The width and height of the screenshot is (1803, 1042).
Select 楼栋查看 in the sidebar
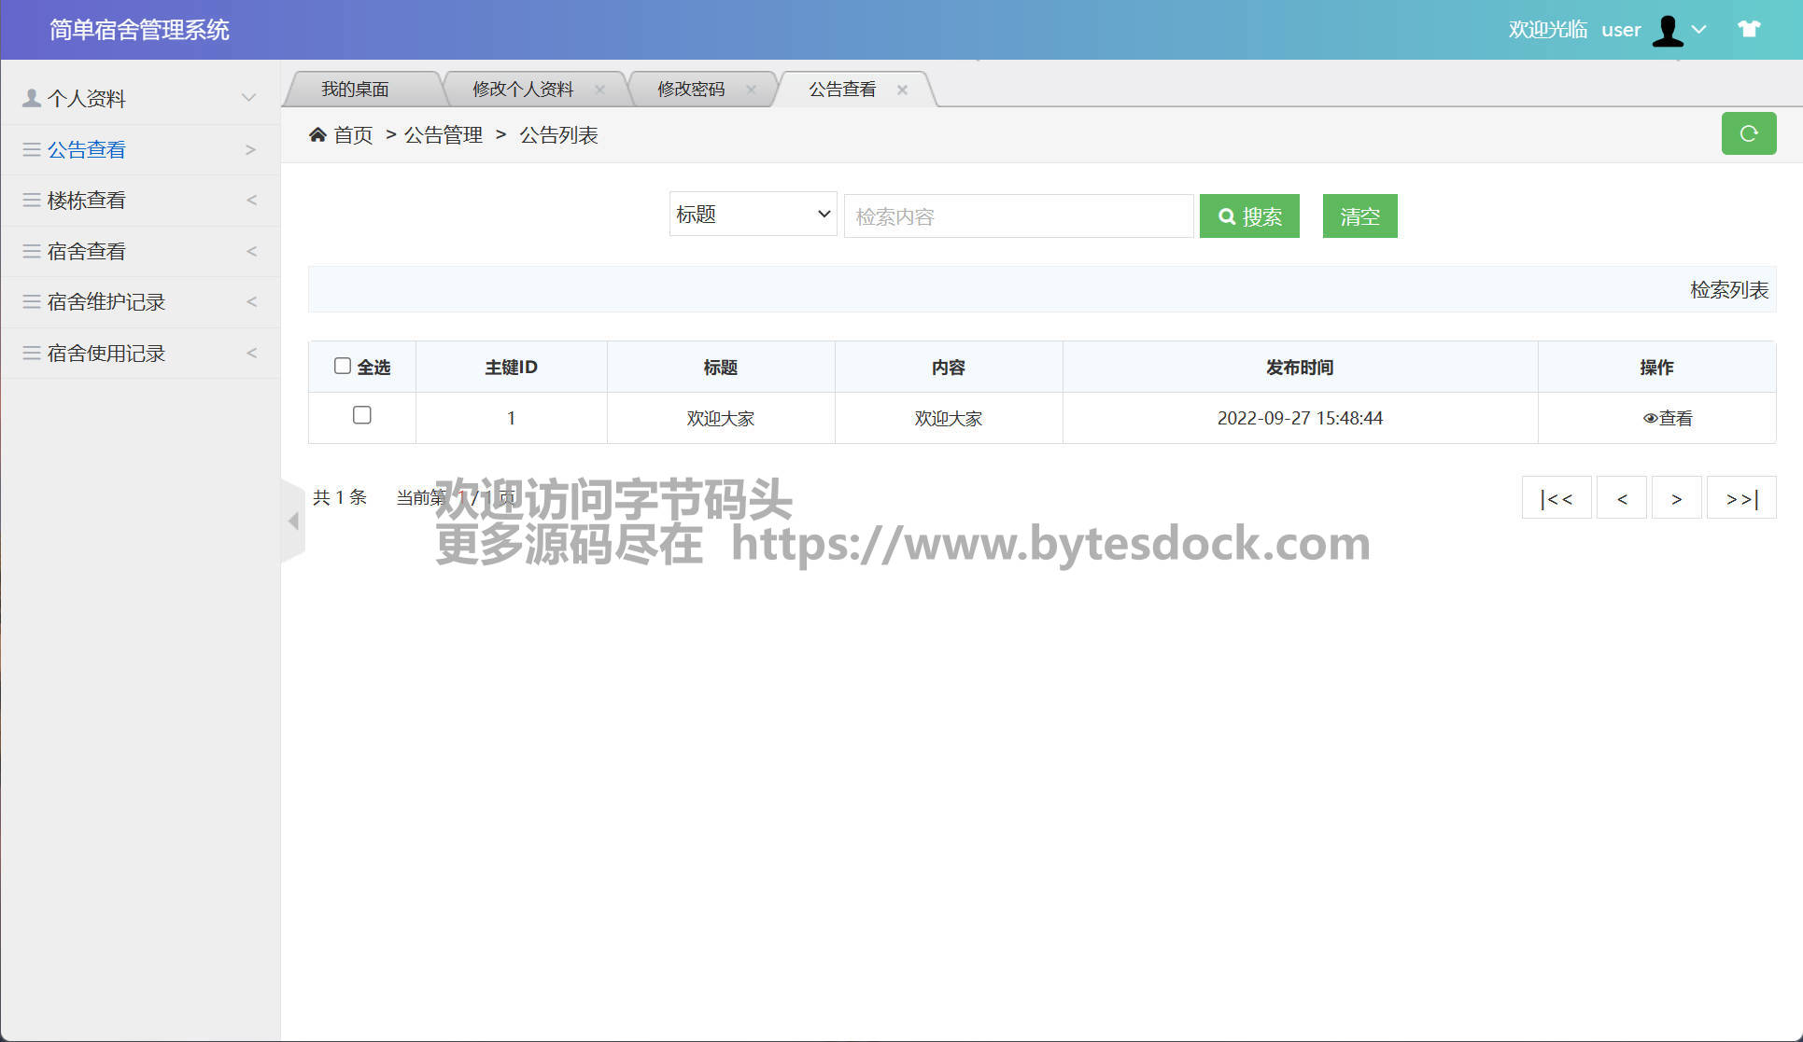coord(140,201)
